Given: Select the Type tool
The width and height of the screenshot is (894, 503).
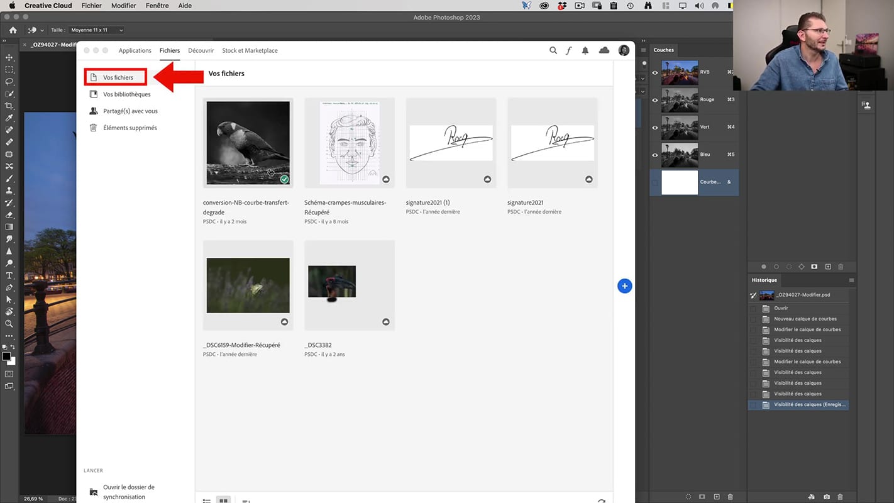Looking at the screenshot, I should pyautogui.click(x=9, y=275).
